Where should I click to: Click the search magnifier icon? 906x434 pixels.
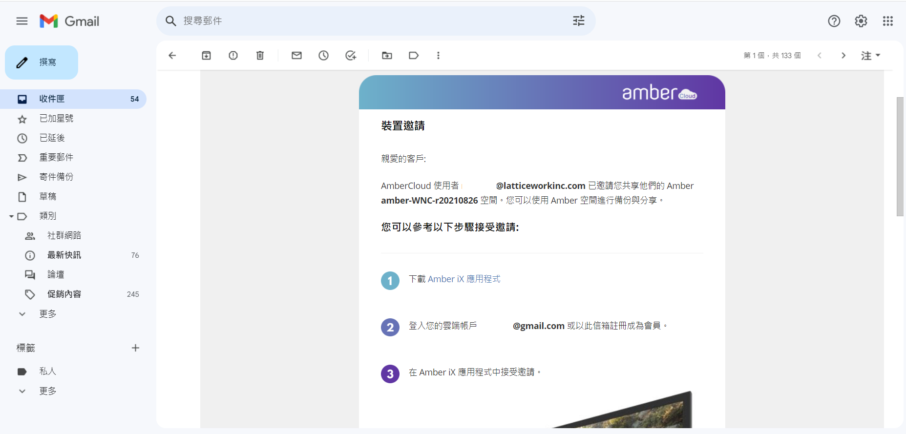[170, 21]
